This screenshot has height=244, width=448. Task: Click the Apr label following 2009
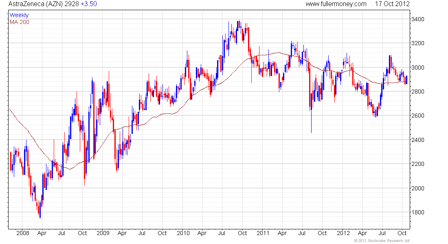coord(122,233)
